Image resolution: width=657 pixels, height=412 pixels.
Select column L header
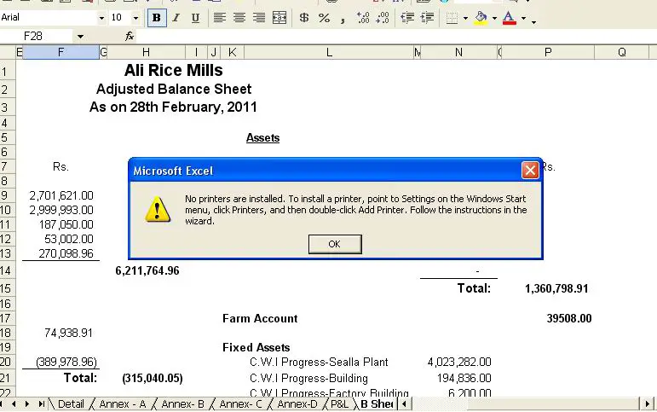(x=329, y=52)
